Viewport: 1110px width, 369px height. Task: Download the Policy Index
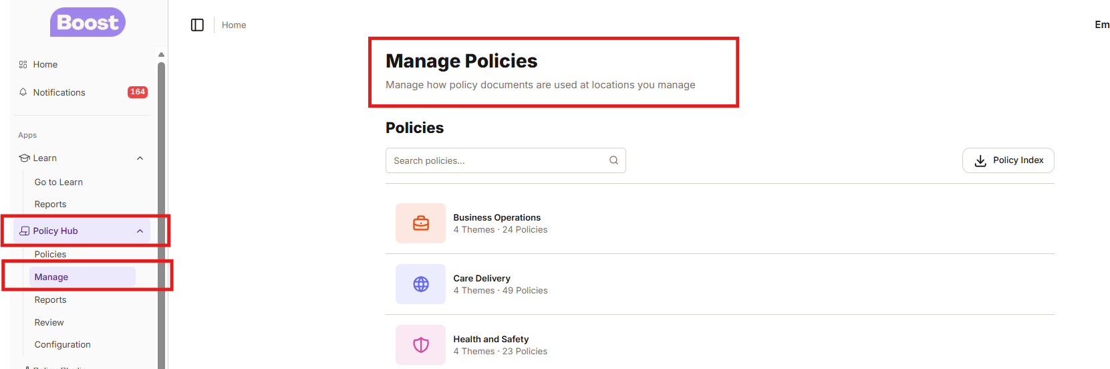tap(1008, 160)
